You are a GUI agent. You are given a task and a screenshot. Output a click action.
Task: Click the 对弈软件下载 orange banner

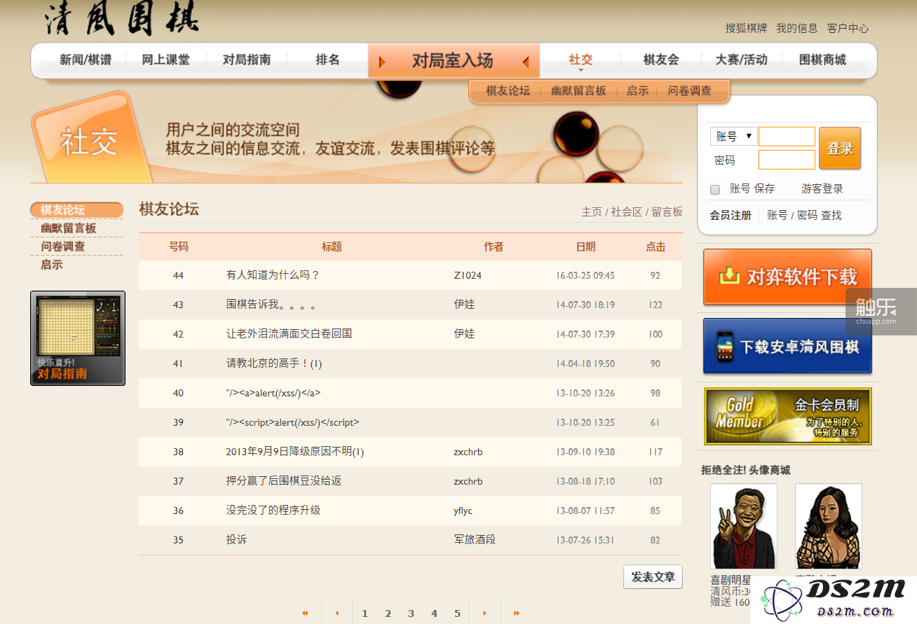click(787, 277)
